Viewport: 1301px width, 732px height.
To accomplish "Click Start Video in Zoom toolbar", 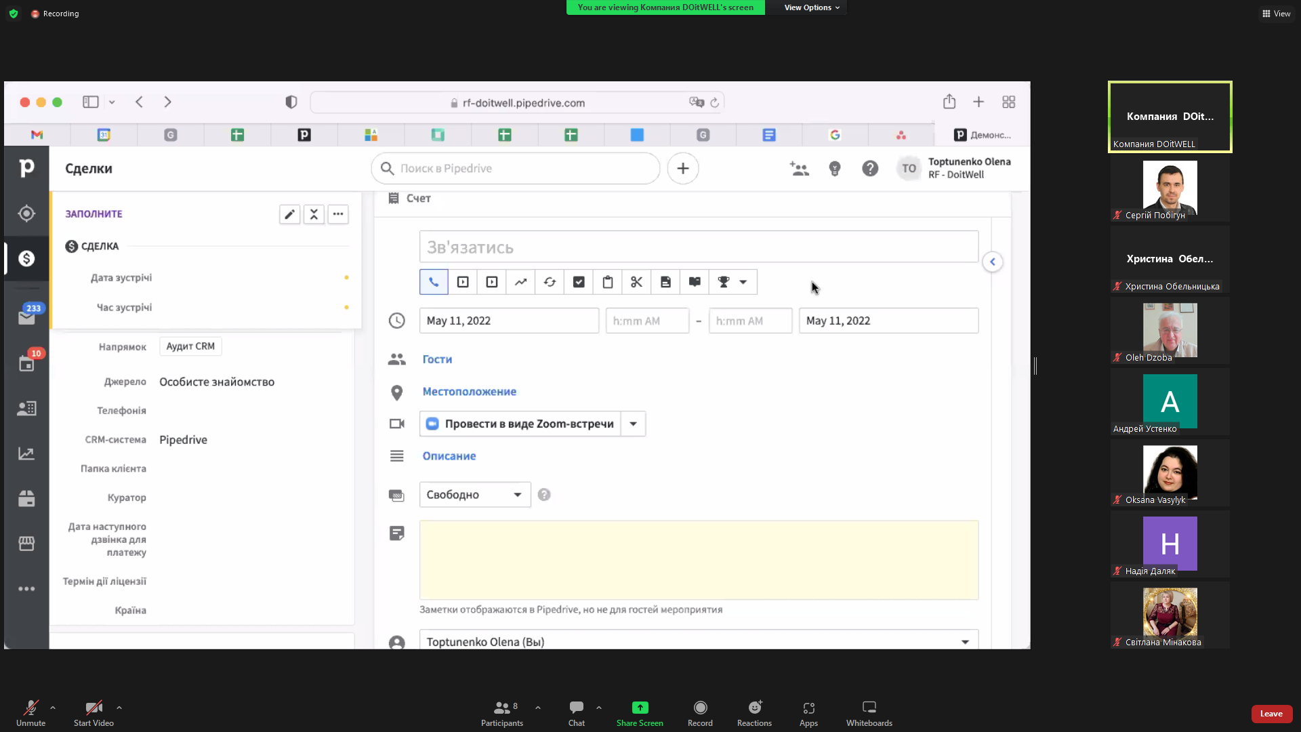I will point(94,713).
